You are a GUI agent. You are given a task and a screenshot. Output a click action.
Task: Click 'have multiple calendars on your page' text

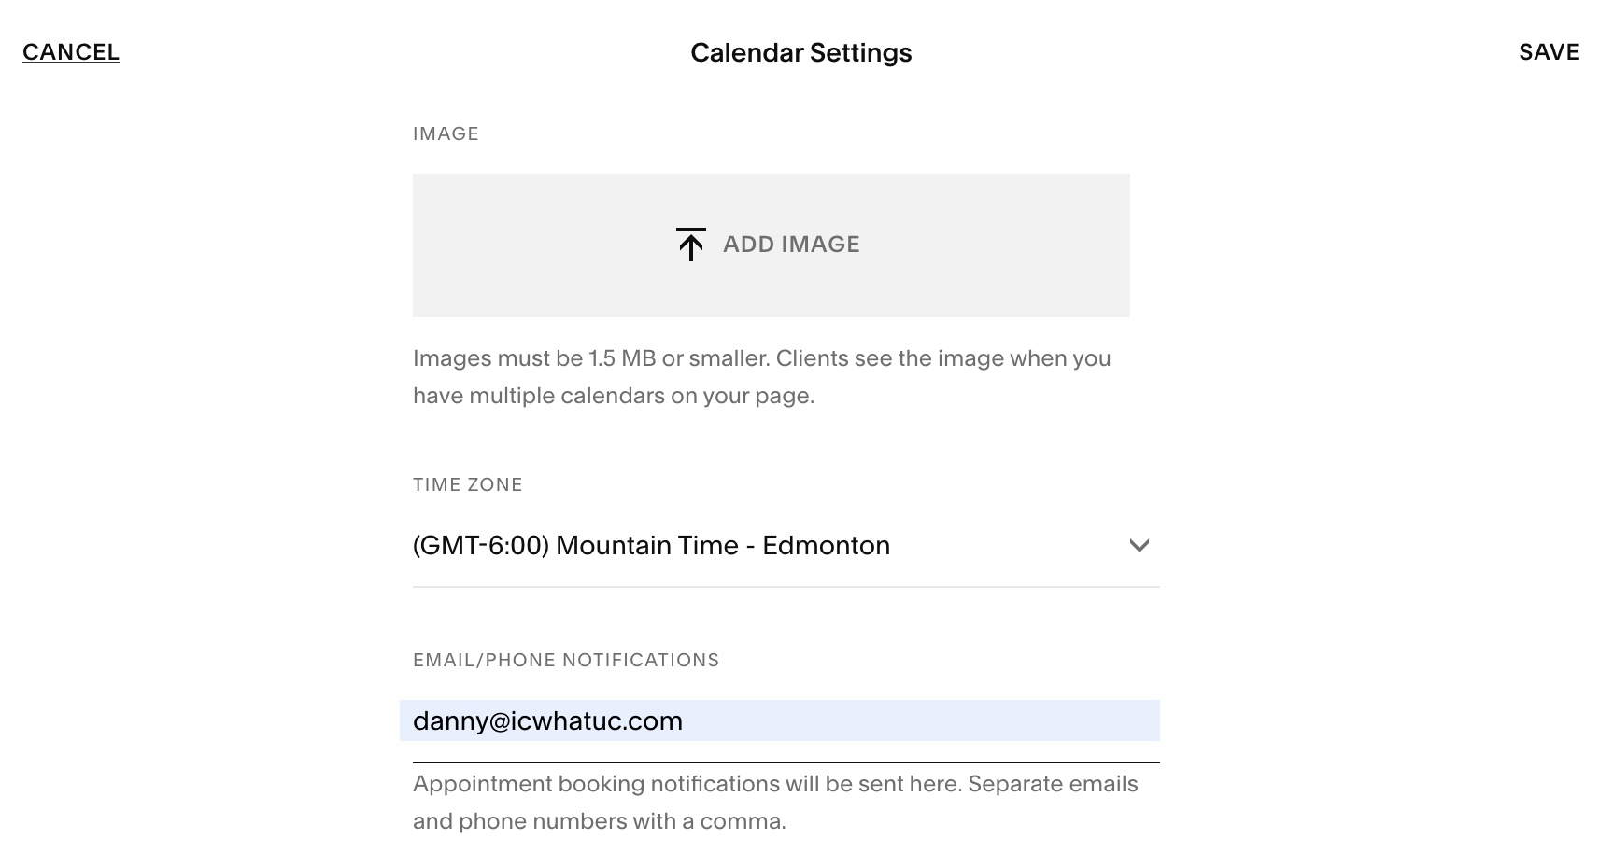[x=614, y=396]
